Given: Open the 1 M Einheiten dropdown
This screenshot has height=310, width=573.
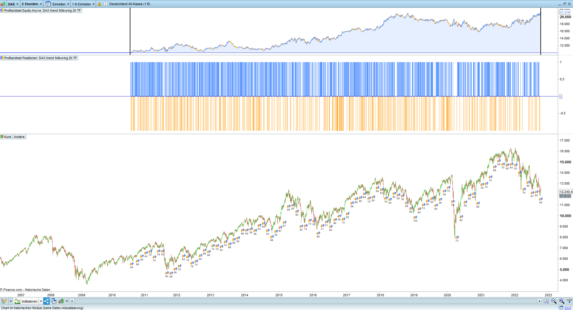Looking at the screenshot, I should (x=83, y=4).
